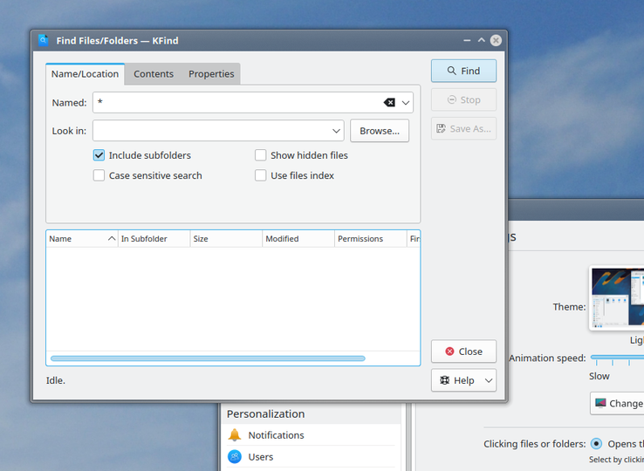Click the KFind app icon in title bar
The height and width of the screenshot is (471, 644).
[x=43, y=40]
